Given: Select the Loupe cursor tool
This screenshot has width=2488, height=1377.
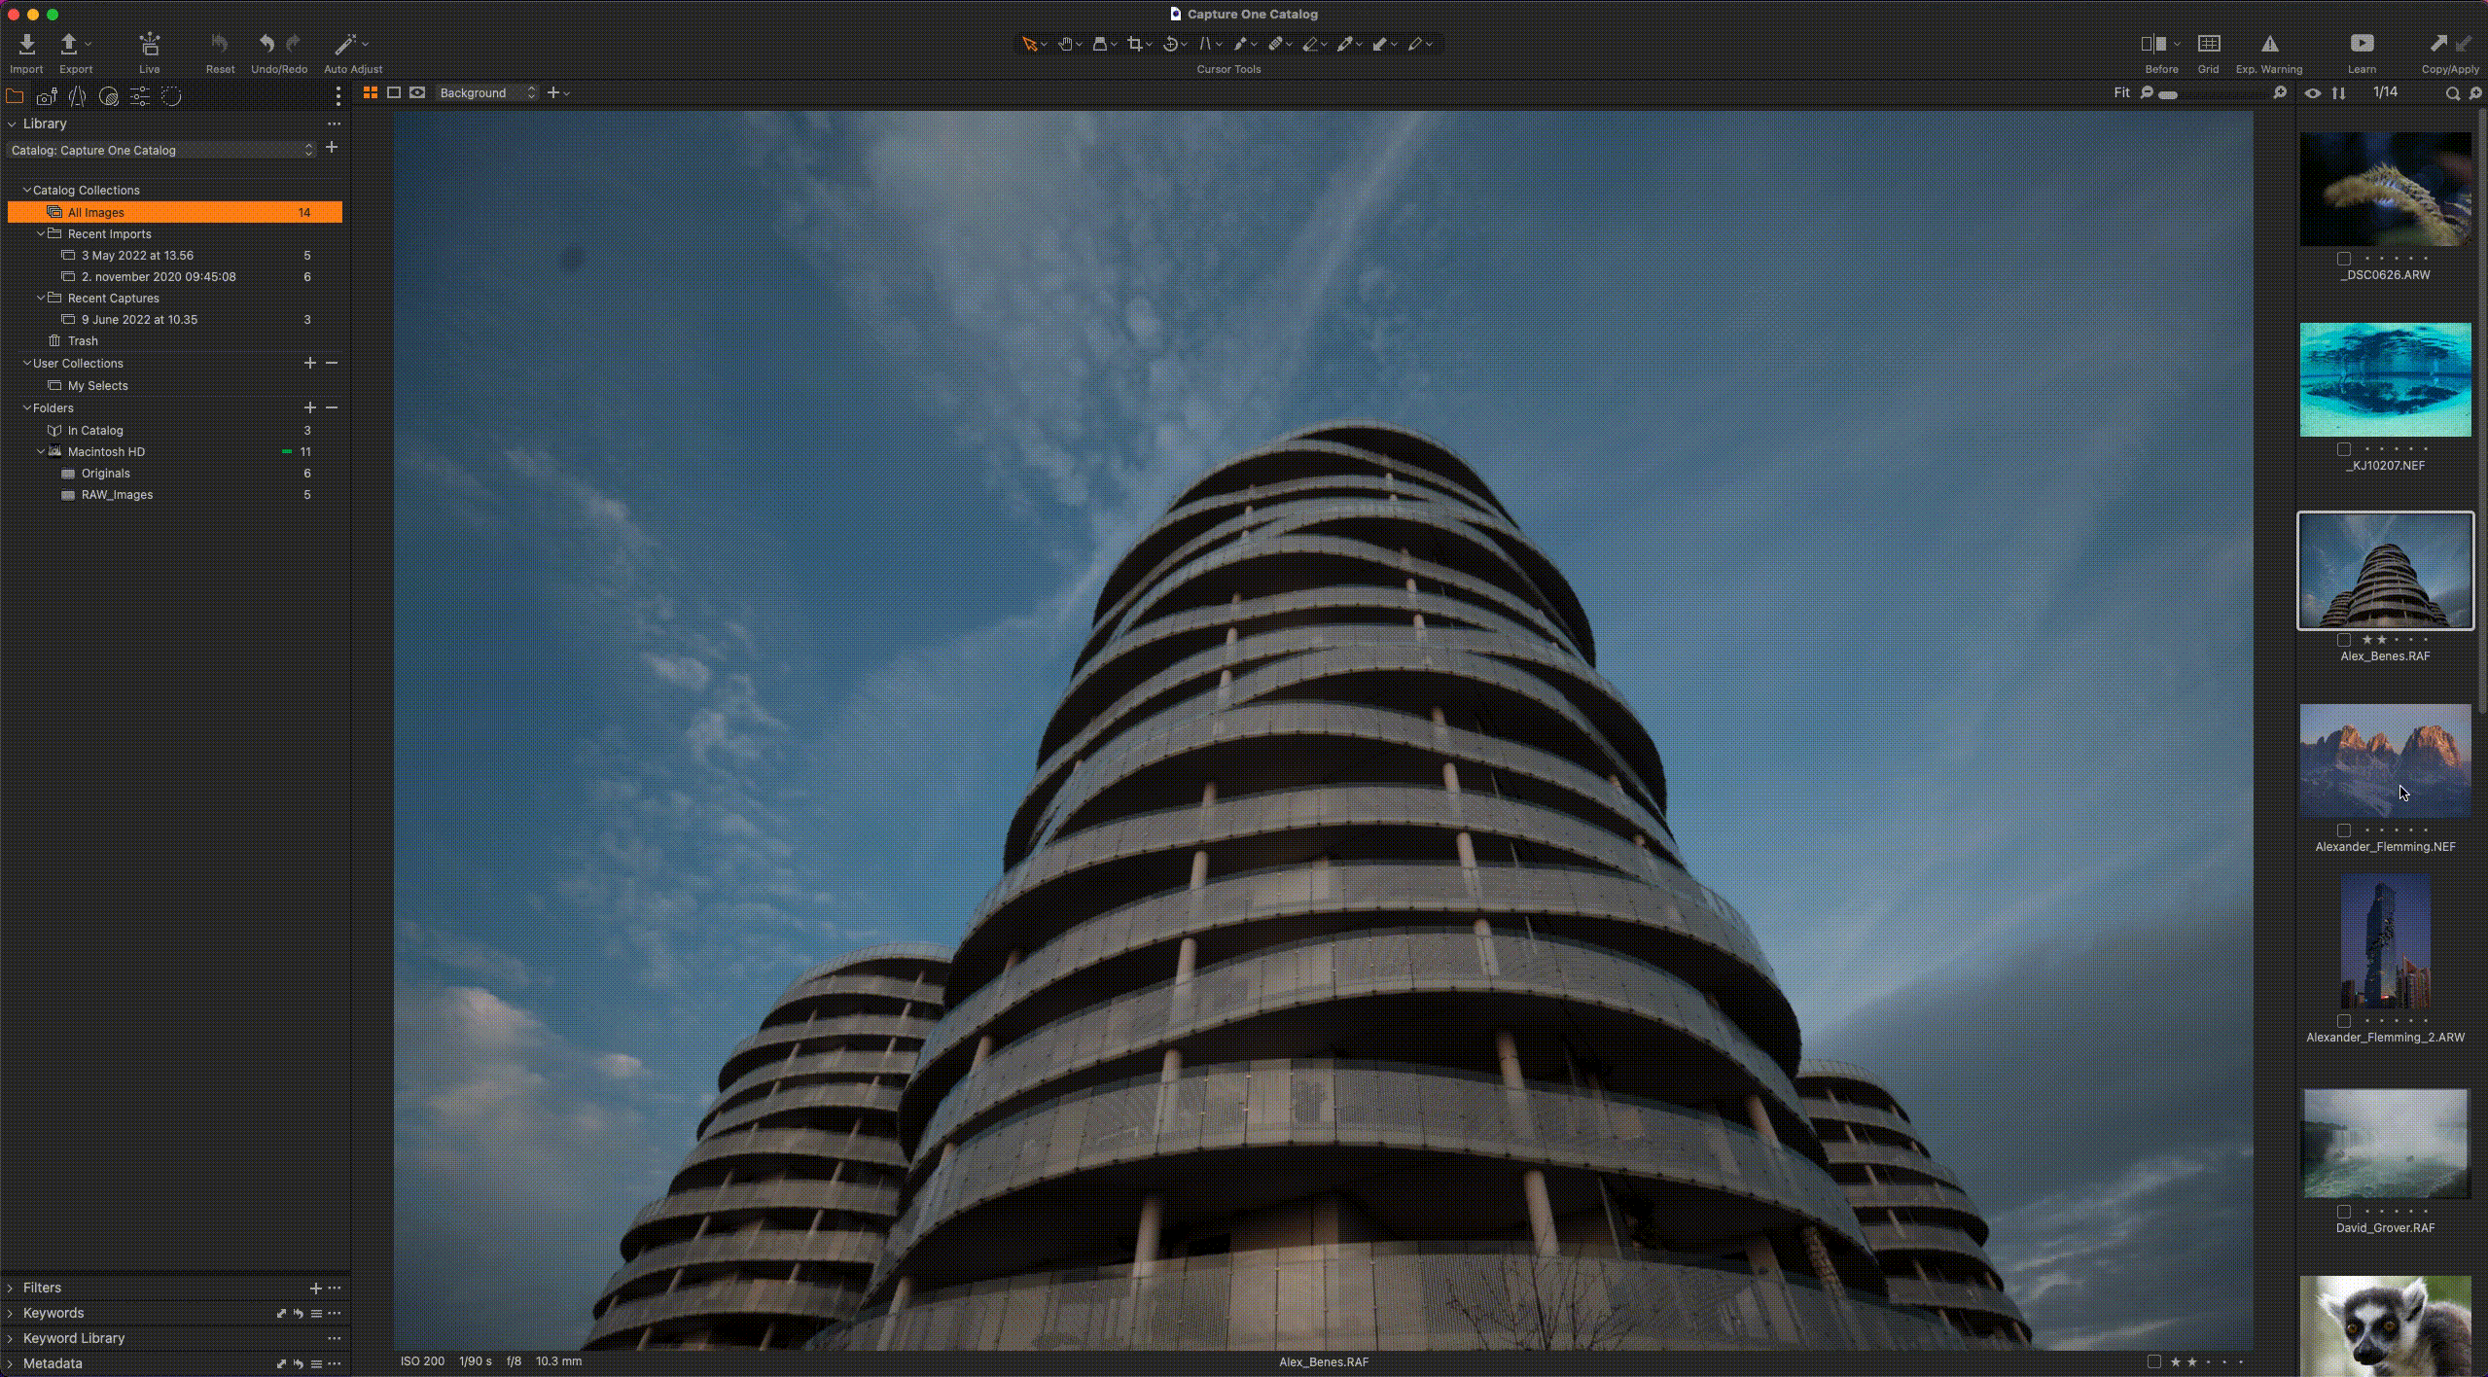Looking at the screenshot, I should click(1100, 44).
